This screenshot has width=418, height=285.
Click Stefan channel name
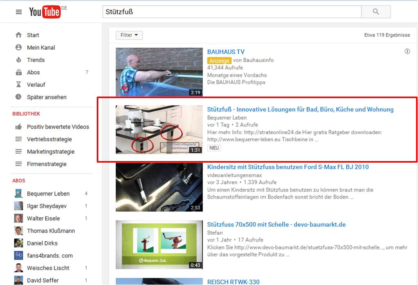[215, 233]
